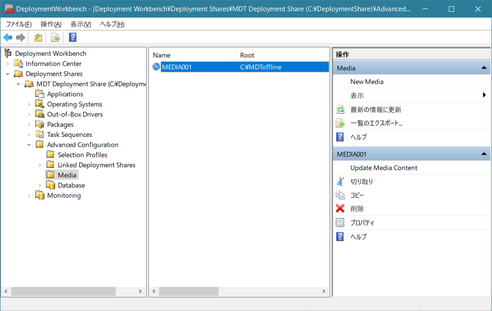Click the properties sheet icon beside プロパティ

pyautogui.click(x=340, y=222)
